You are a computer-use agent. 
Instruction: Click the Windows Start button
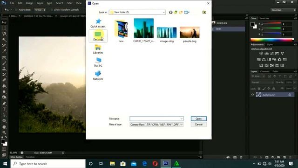click(5, 164)
